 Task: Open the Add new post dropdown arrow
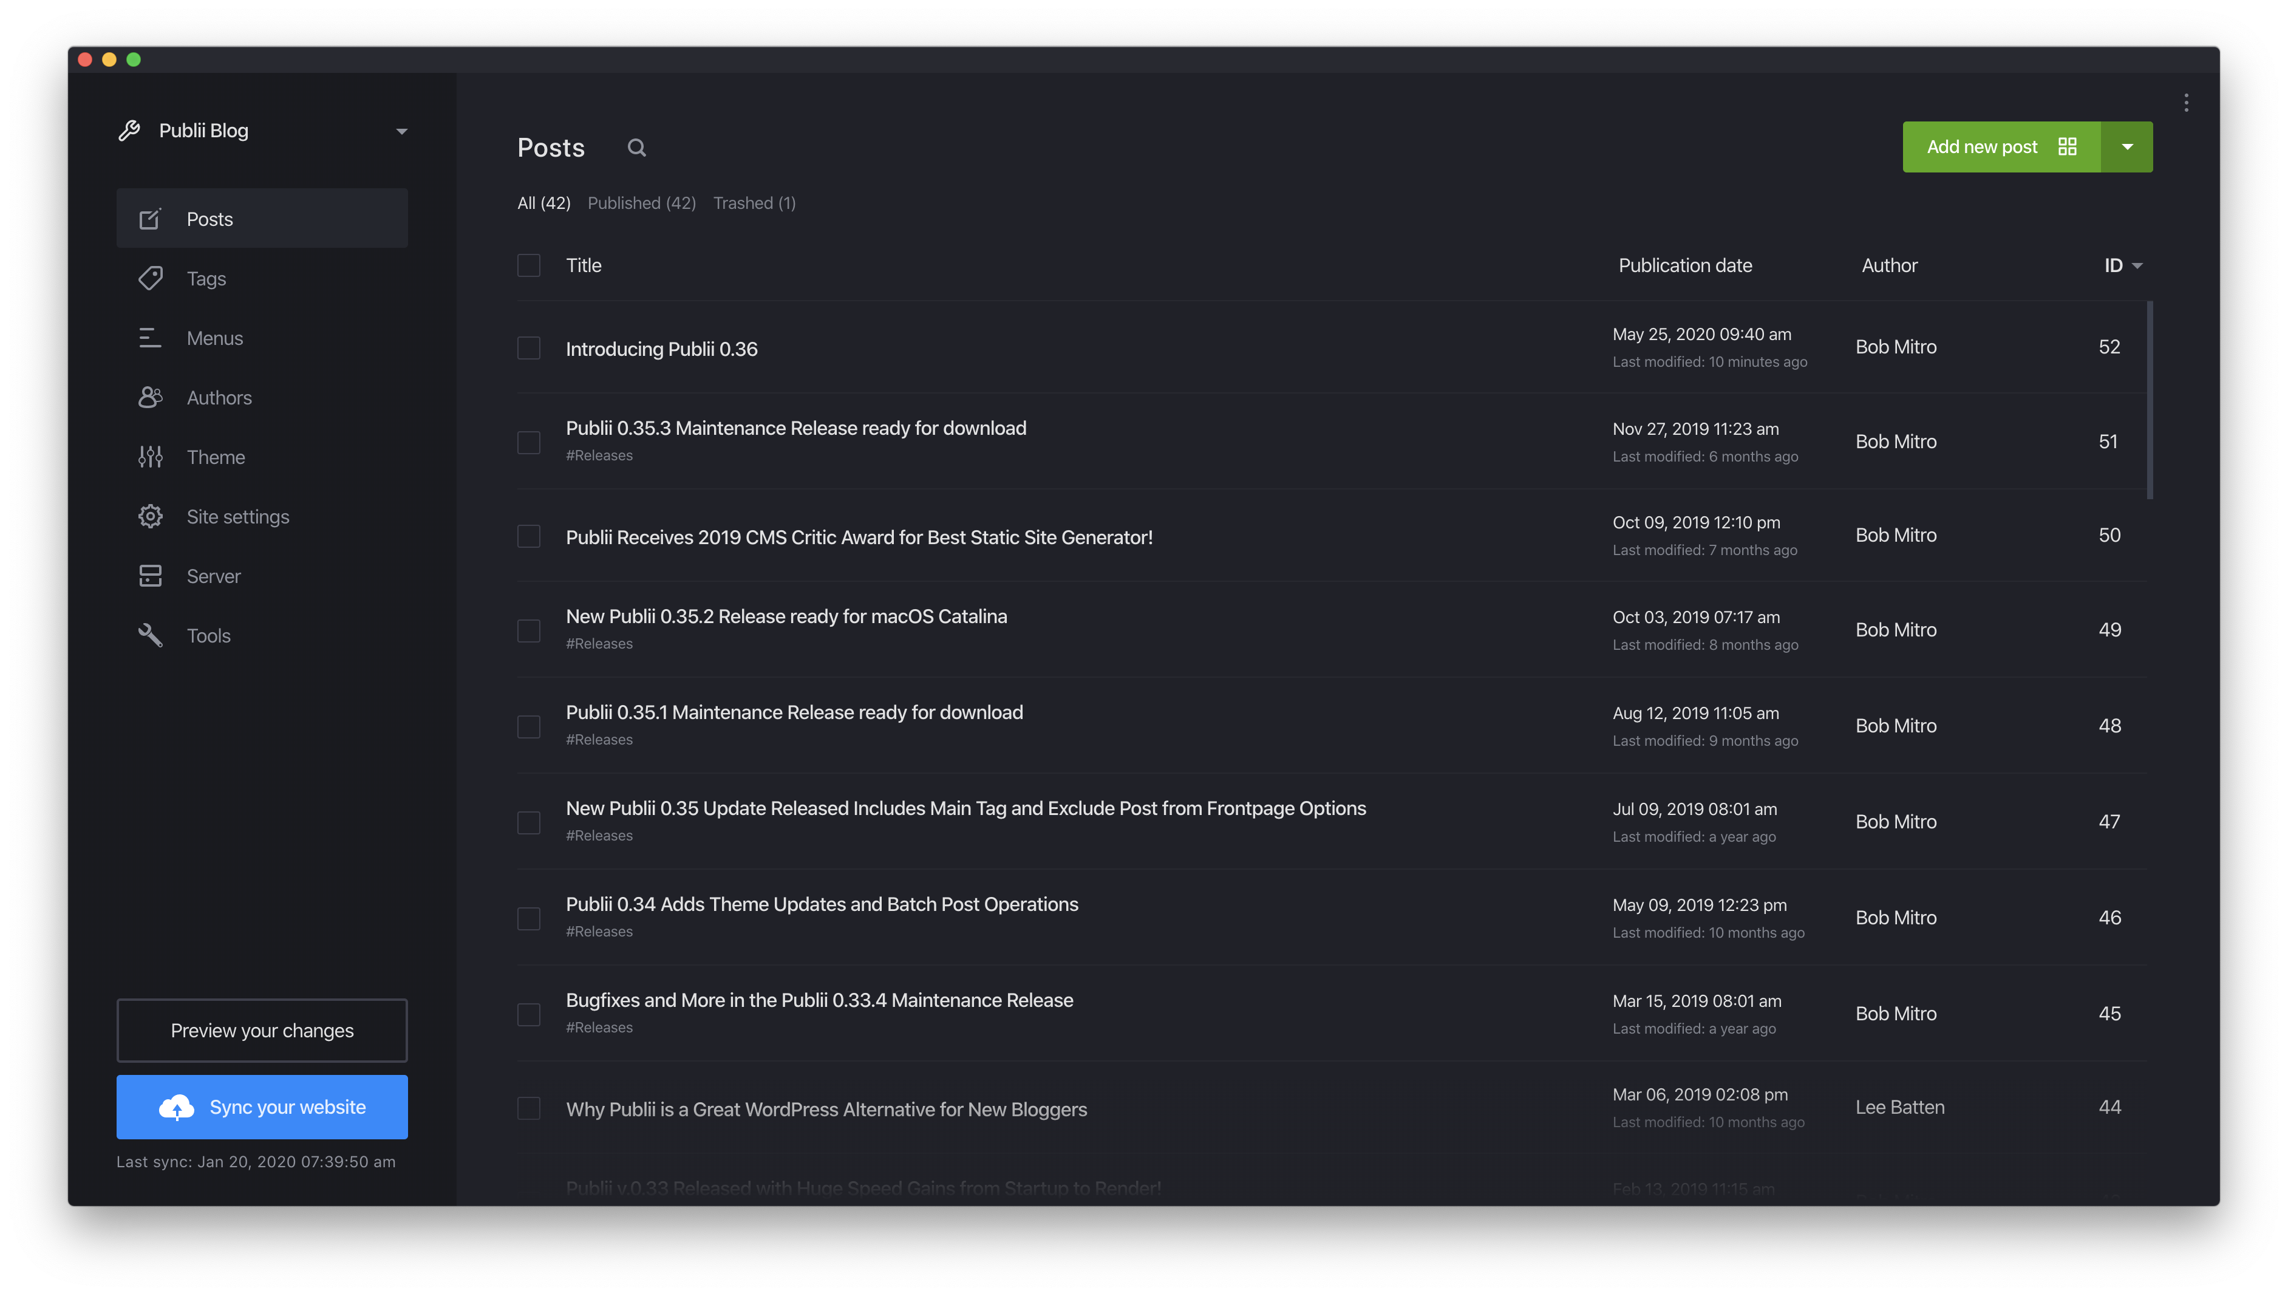(2128, 146)
